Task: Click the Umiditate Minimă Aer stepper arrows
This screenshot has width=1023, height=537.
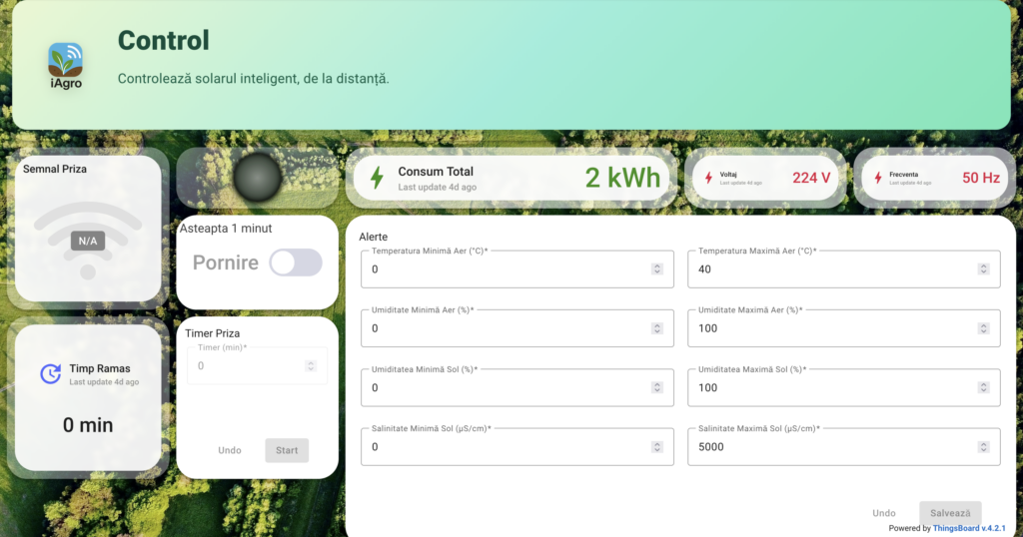Action: tap(656, 328)
